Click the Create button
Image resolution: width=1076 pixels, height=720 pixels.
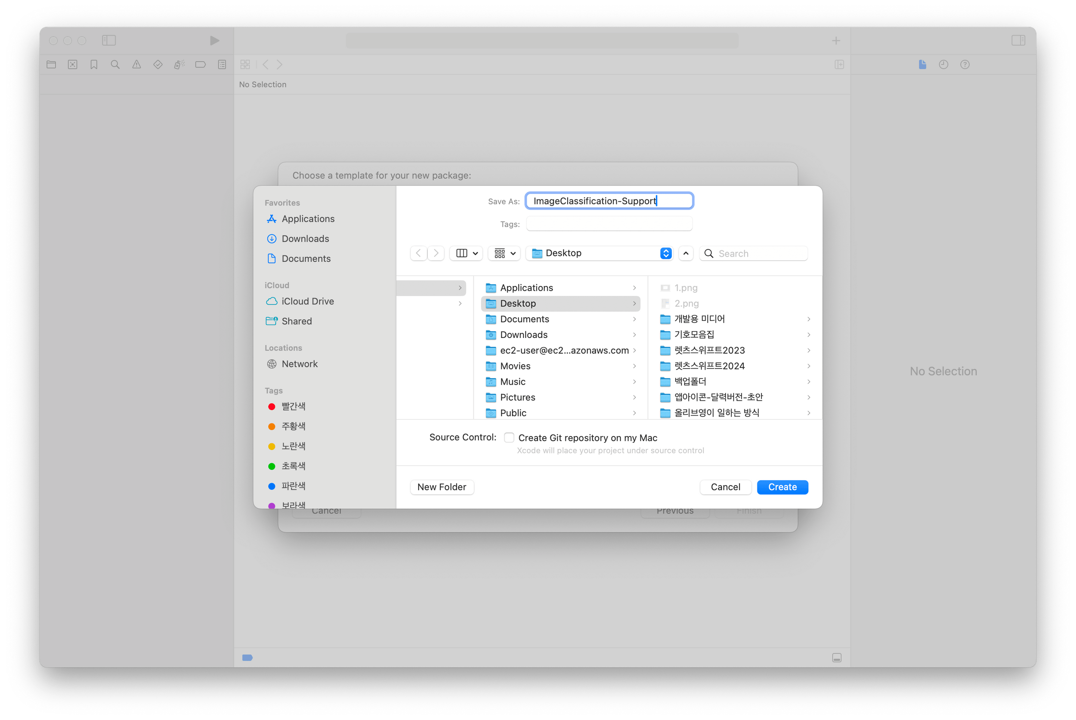click(x=782, y=487)
